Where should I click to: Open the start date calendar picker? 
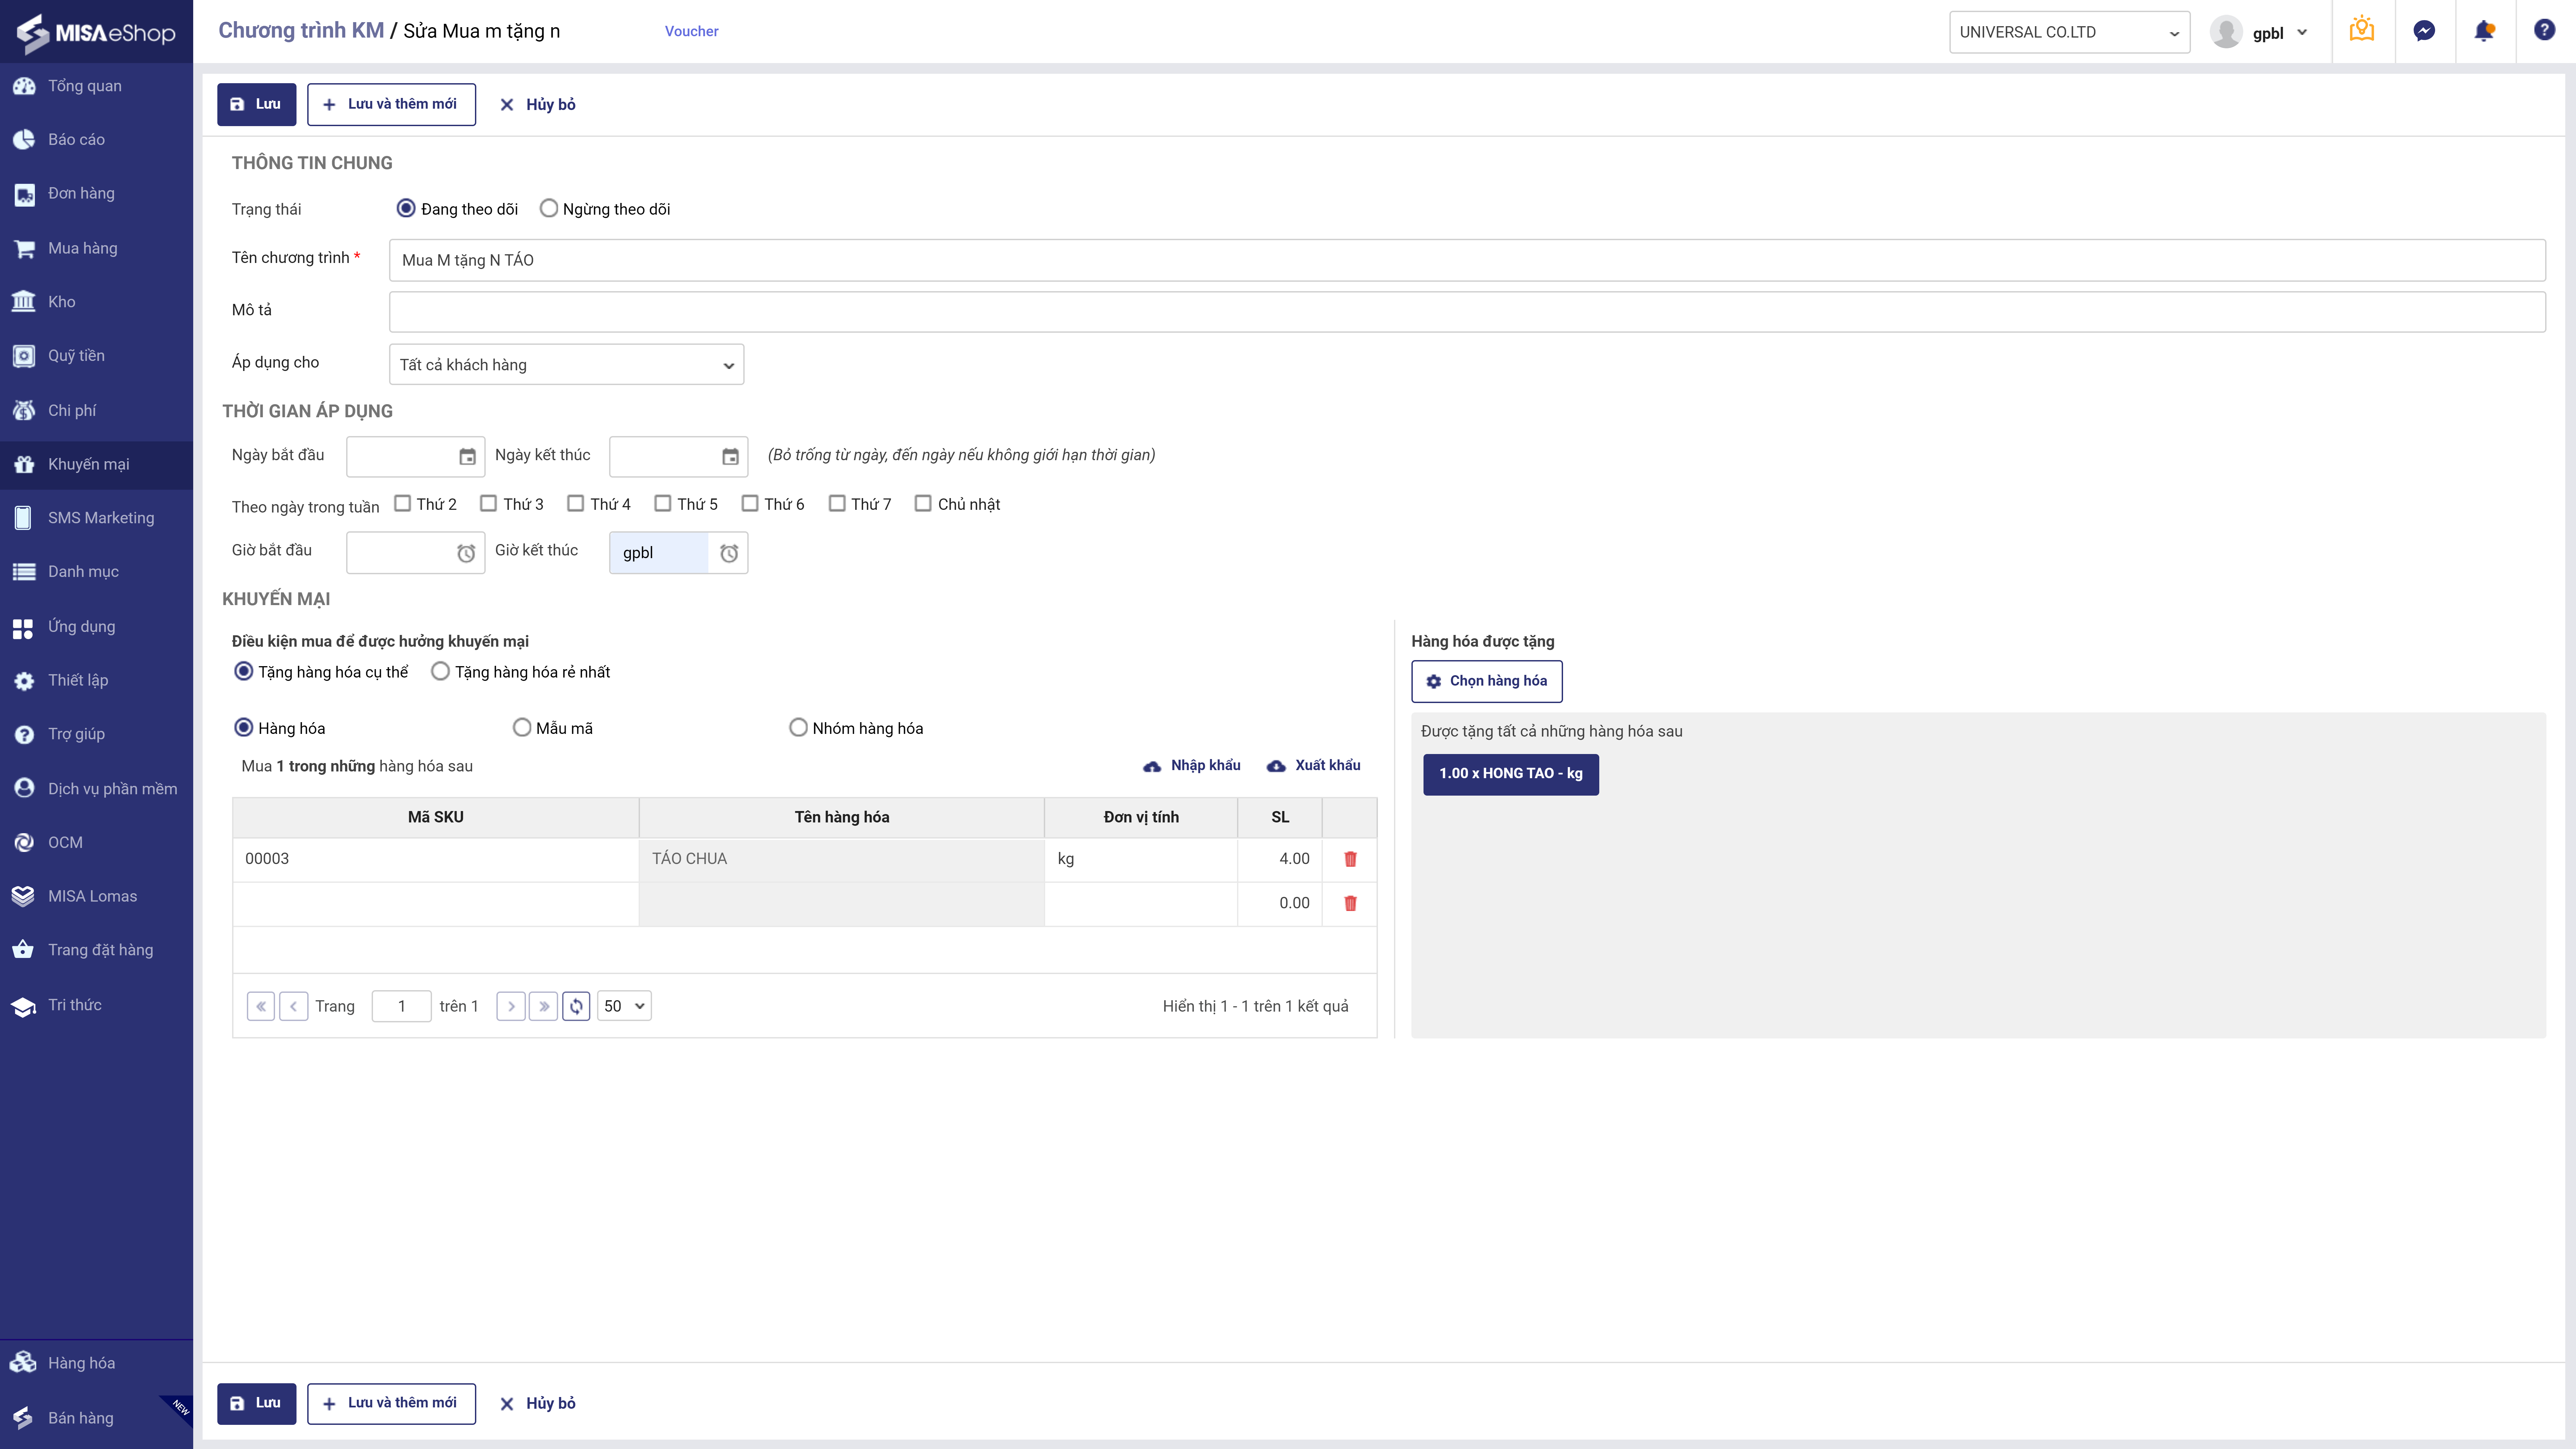(x=467, y=456)
